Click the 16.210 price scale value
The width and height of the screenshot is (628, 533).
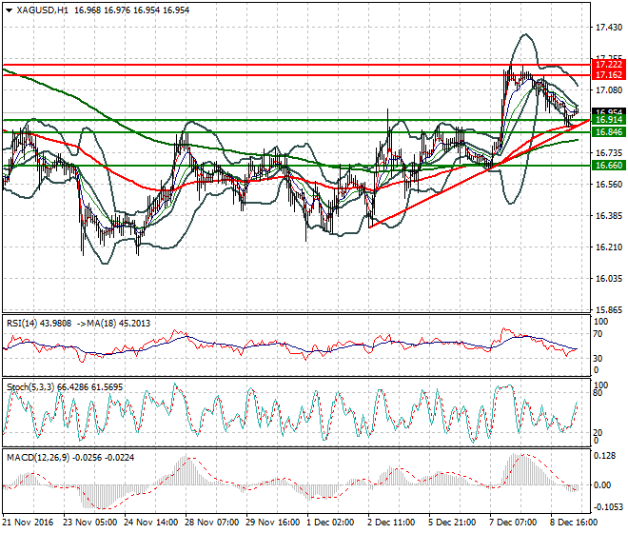pyautogui.click(x=609, y=247)
